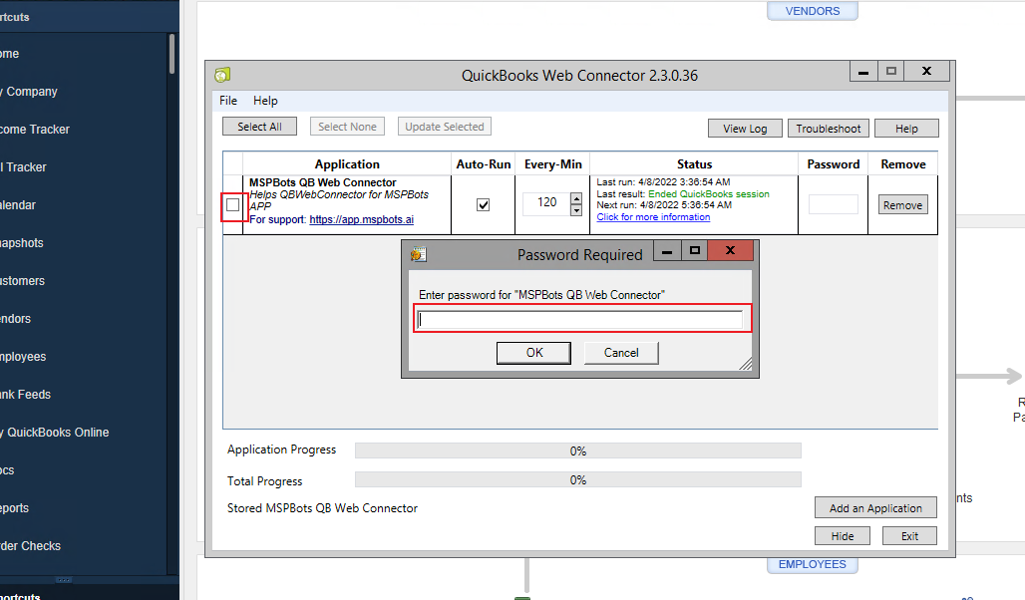Image resolution: width=1025 pixels, height=600 pixels.
Task: Click the Select All button
Action: click(x=259, y=127)
